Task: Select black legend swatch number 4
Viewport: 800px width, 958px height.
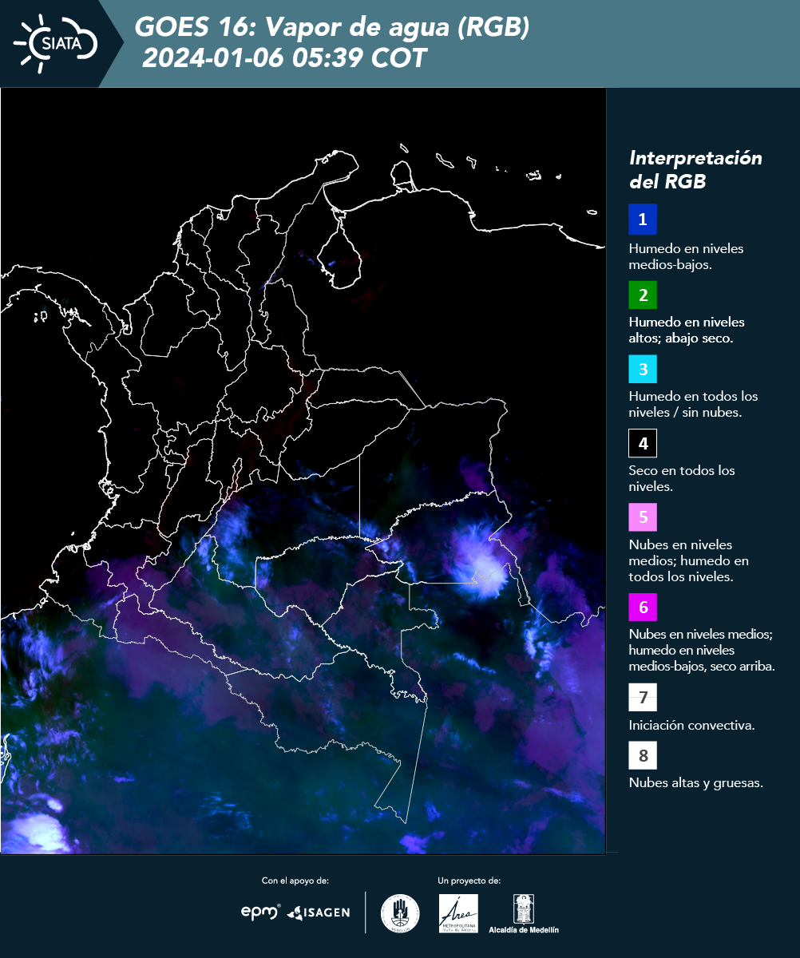Action: [x=643, y=442]
